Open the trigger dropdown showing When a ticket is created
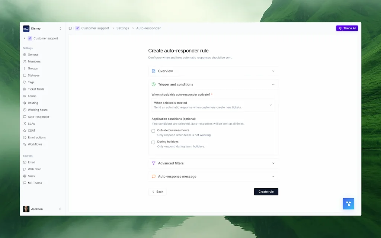381x238 pixels. click(x=213, y=104)
